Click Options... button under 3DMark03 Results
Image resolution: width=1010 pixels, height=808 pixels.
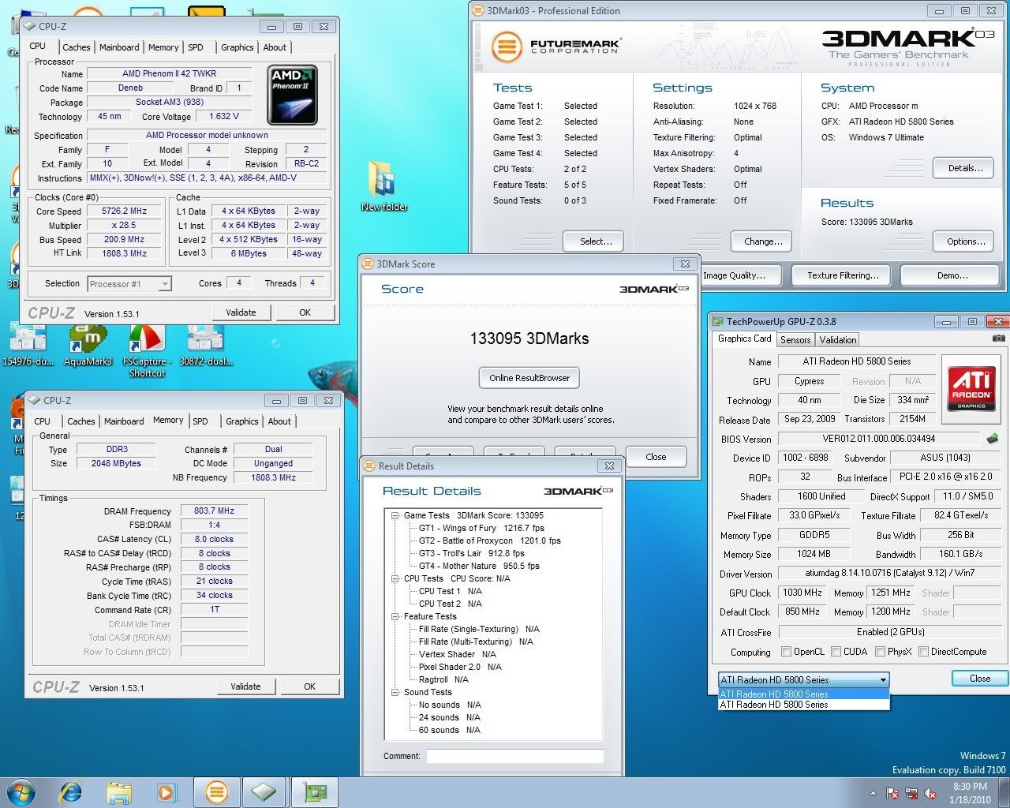(x=965, y=241)
